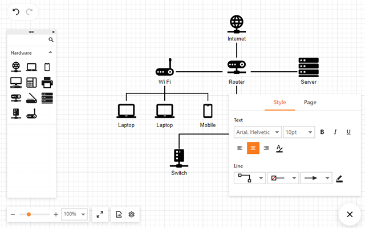Open the line color picker

pyautogui.click(x=339, y=178)
